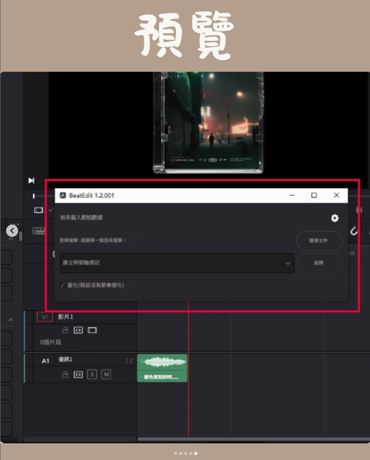Select the green audio clip on A1
Image resolution: width=370 pixels, height=460 pixels.
(162, 368)
